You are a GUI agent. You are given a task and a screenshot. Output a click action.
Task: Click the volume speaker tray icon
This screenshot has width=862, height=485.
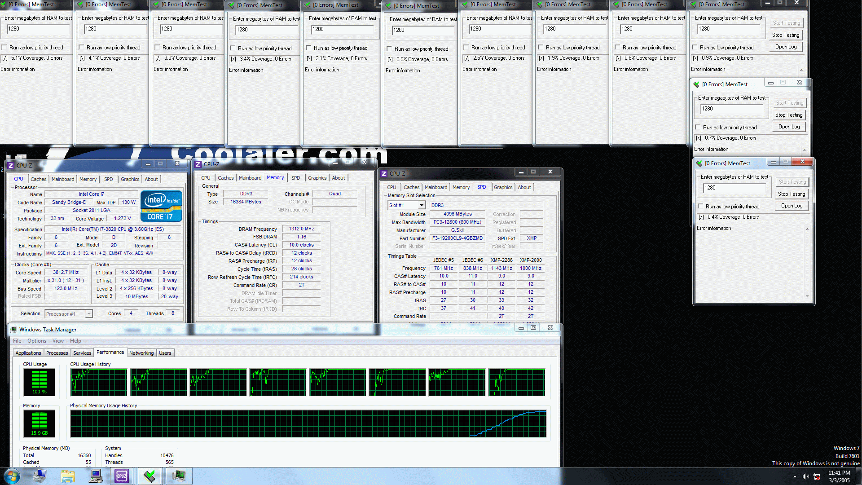805,476
